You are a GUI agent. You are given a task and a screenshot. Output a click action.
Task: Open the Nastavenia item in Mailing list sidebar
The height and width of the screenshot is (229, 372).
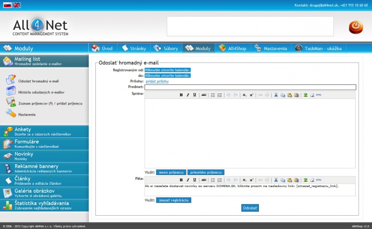pos(28,114)
